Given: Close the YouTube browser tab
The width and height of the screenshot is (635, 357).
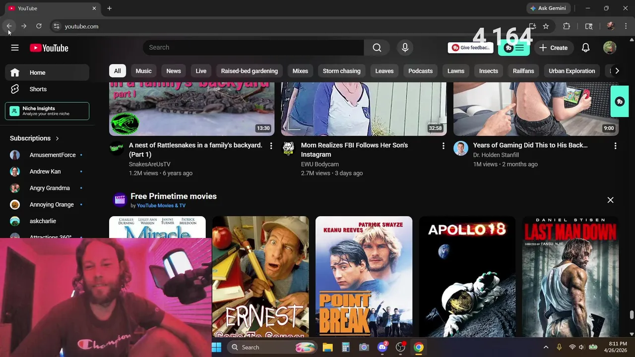Looking at the screenshot, I should point(94,8).
